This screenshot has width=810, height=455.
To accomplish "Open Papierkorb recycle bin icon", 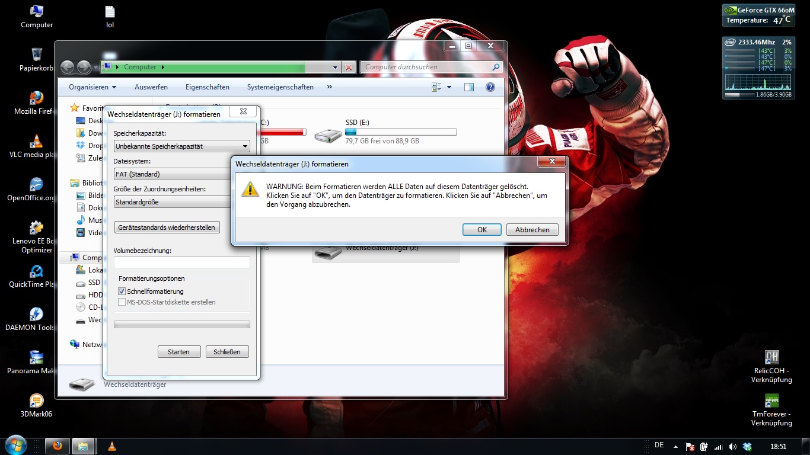I will click(x=37, y=60).
